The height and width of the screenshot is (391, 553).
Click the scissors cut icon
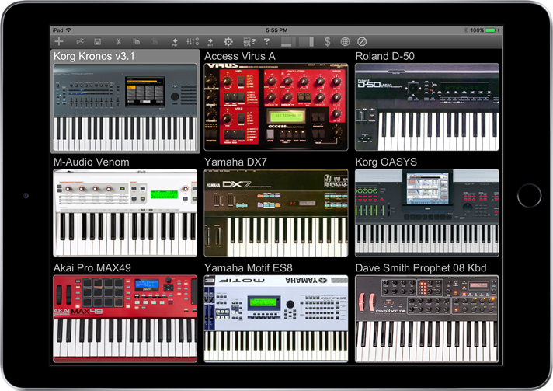coord(118,41)
